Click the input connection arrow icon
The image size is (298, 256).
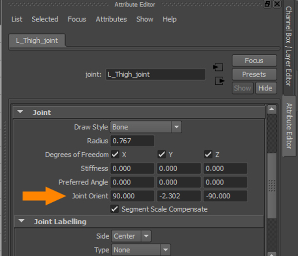click(x=218, y=67)
